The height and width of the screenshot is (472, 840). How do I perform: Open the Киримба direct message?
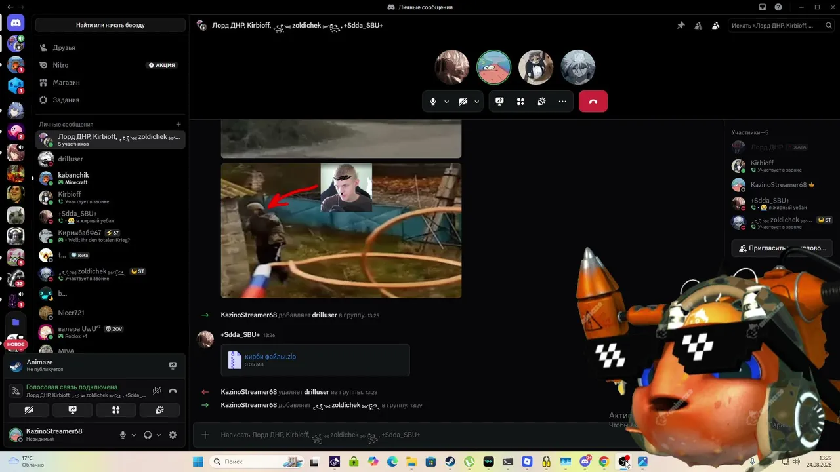(110, 236)
